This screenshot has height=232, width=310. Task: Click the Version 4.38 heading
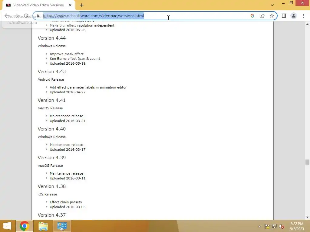point(51,186)
